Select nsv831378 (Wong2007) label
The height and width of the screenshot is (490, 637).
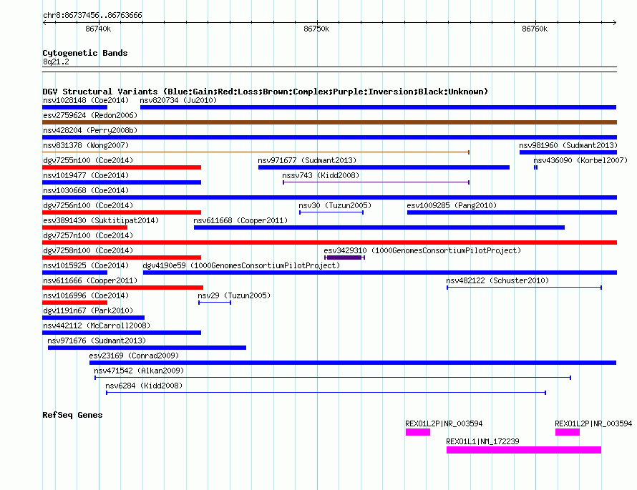point(86,145)
